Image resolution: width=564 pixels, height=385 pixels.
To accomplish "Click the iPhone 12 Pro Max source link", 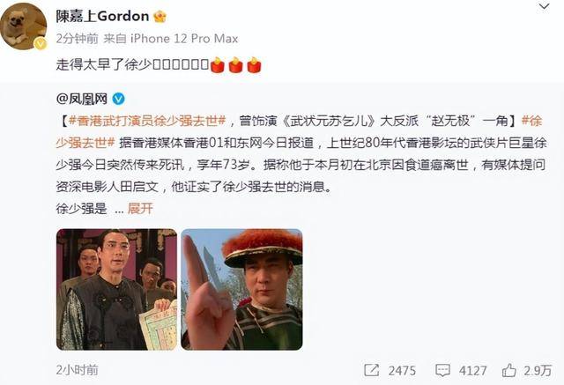I will tap(184, 39).
